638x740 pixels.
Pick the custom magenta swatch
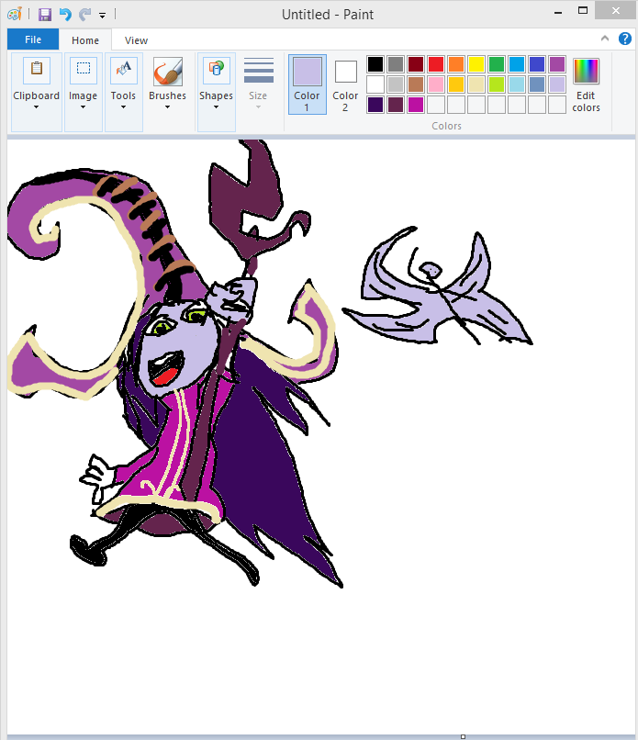click(416, 105)
